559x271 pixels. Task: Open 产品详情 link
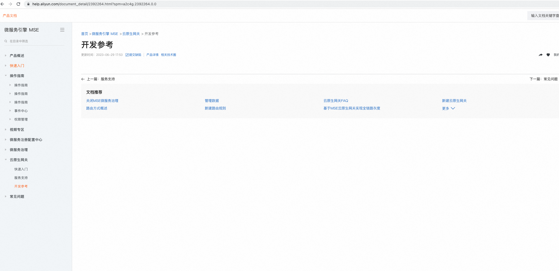tap(152, 55)
